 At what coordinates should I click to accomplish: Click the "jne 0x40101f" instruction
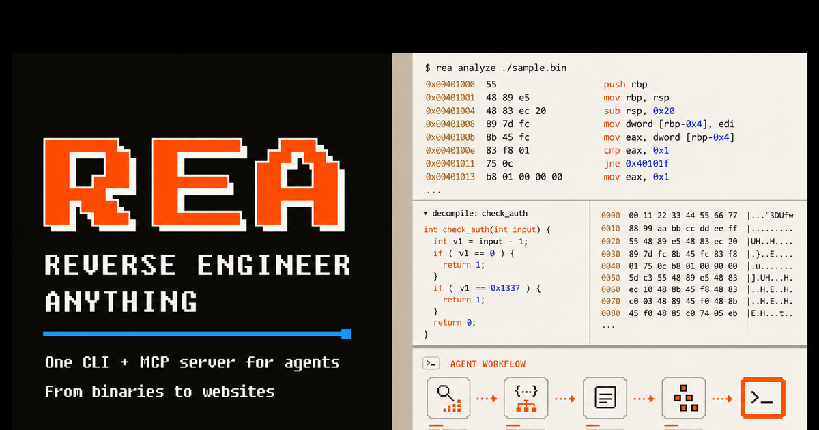637,164
